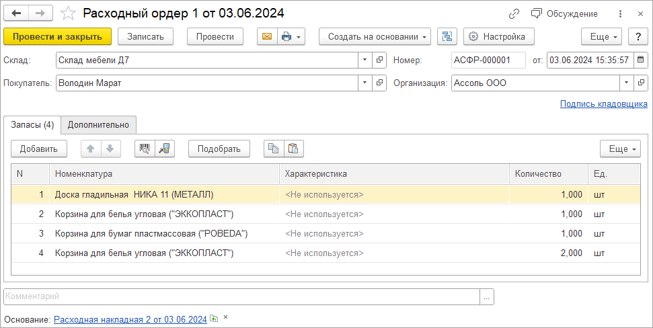653x328 pixels.
Task: Send document by email envelope icon
Action: [x=267, y=36]
